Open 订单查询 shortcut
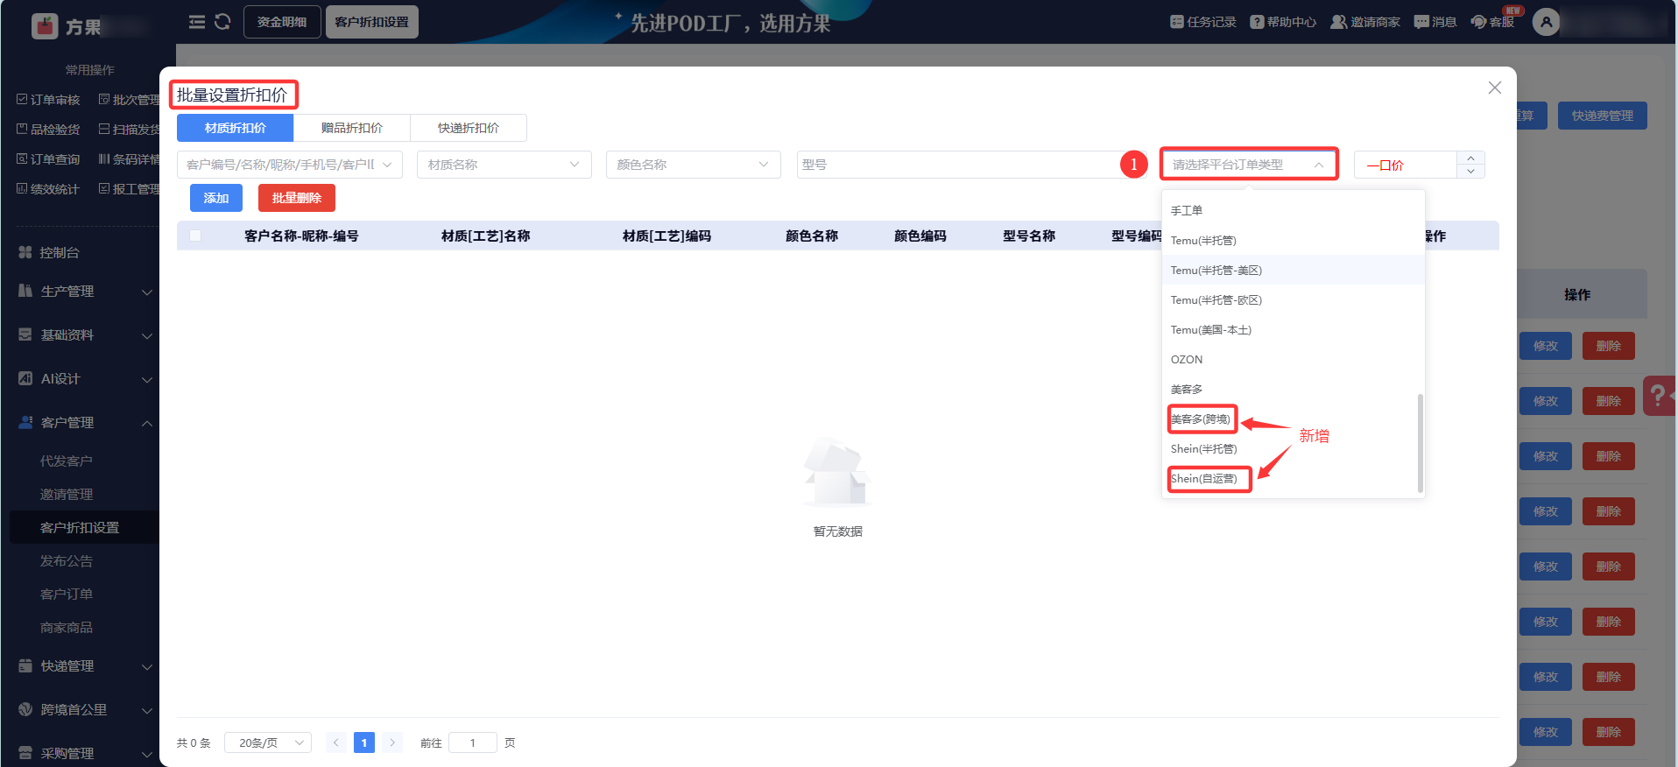 pos(48,159)
